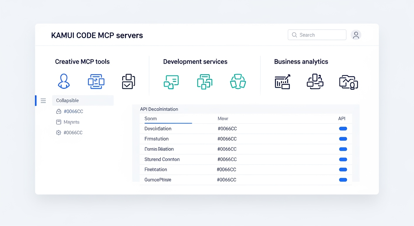Click the document checkmark icon in Creative tools
414x226 pixels.
pos(128,82)
